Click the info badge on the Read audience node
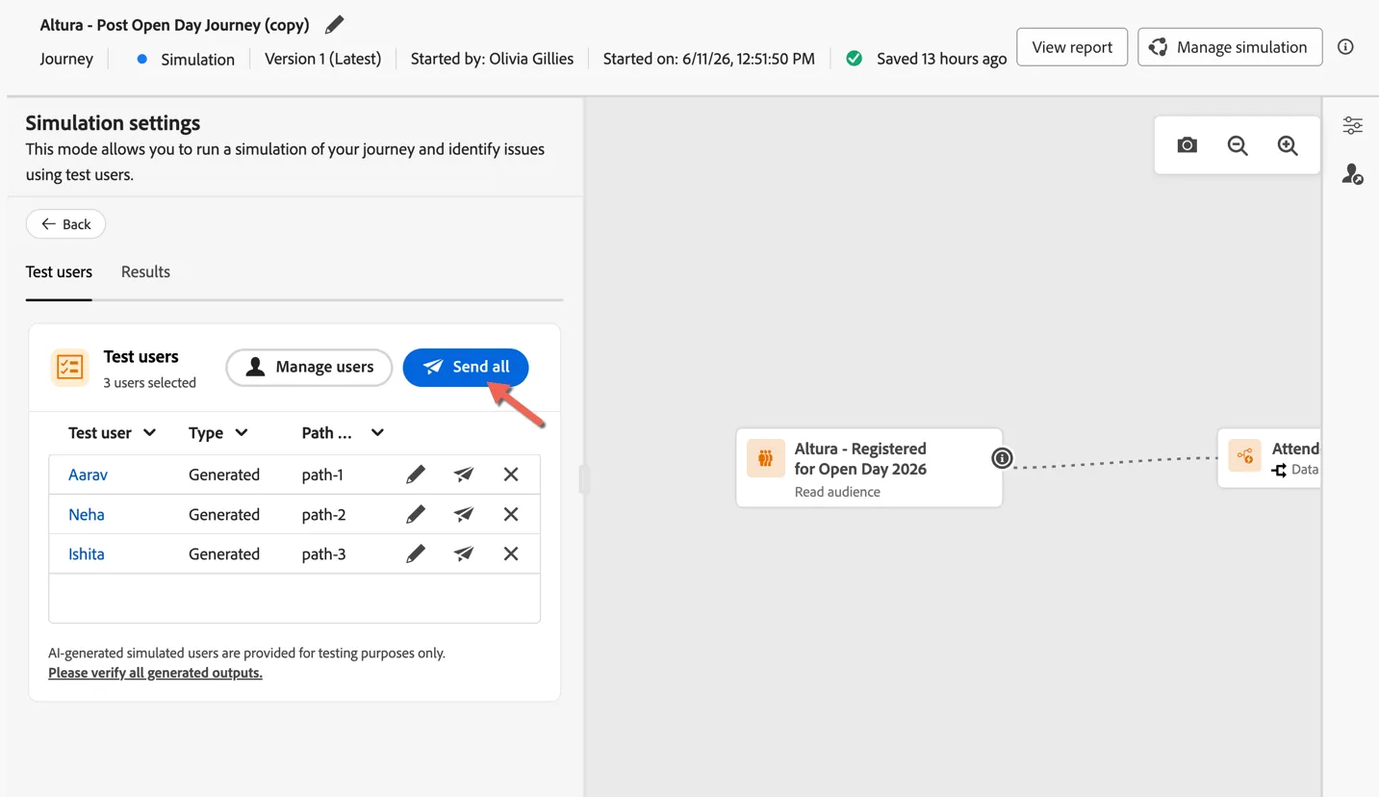This screenshot has height=797, width=1379. click(1002, 458)
